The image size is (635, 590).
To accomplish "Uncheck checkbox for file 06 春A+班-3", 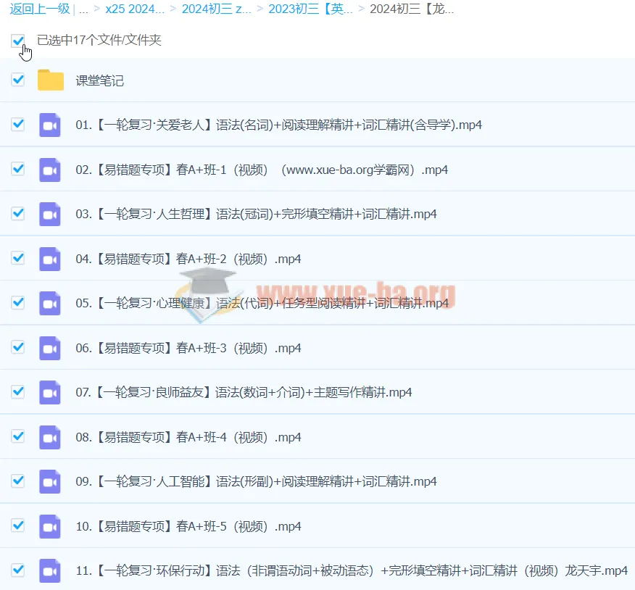I will click(x=18, y=347).
